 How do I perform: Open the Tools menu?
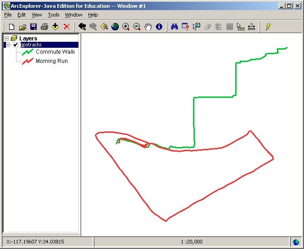(x=54, y=15)
